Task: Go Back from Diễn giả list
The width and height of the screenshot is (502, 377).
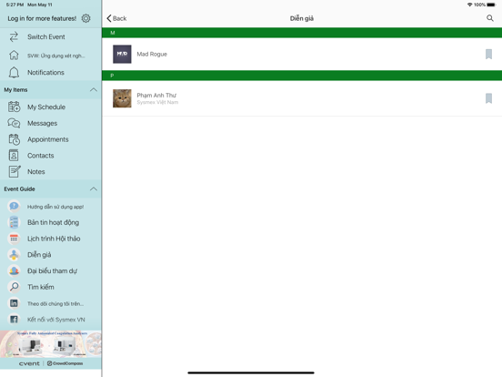Action: pyautogui.click(x=116, y=18)
